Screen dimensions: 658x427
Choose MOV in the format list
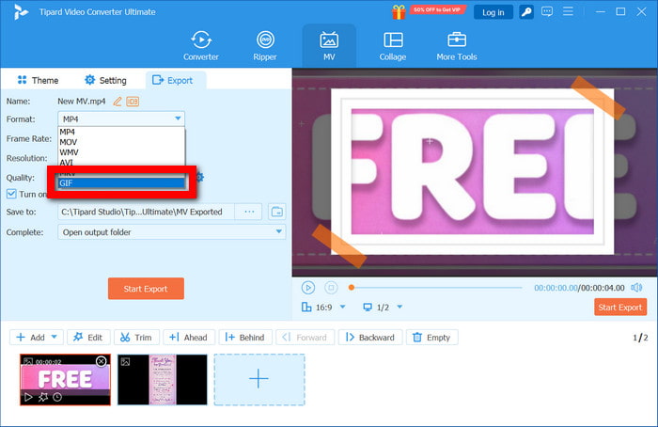pos(121,142)
